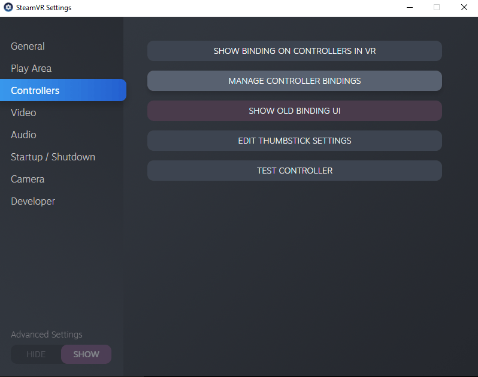This screenshot has height=377, width=478.
Task: Open Camera settings
Action: tap(28, 179)
